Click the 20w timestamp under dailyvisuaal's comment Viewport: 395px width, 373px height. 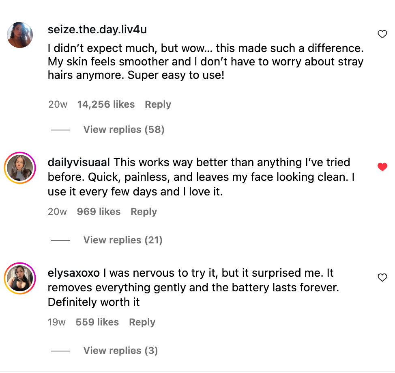click(57, 212)
